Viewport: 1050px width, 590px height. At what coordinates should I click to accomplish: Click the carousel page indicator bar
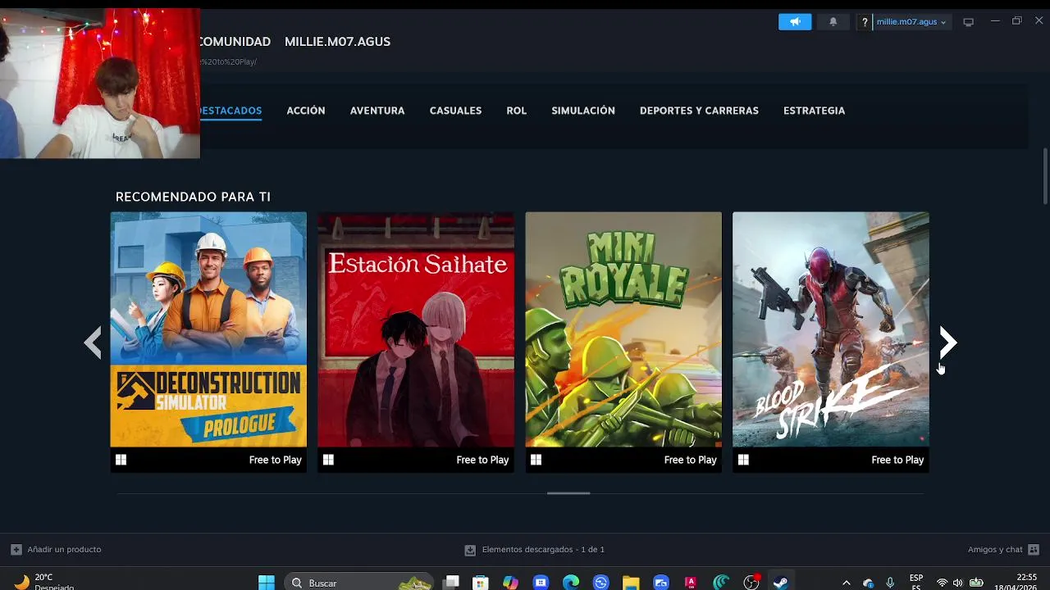568,493
